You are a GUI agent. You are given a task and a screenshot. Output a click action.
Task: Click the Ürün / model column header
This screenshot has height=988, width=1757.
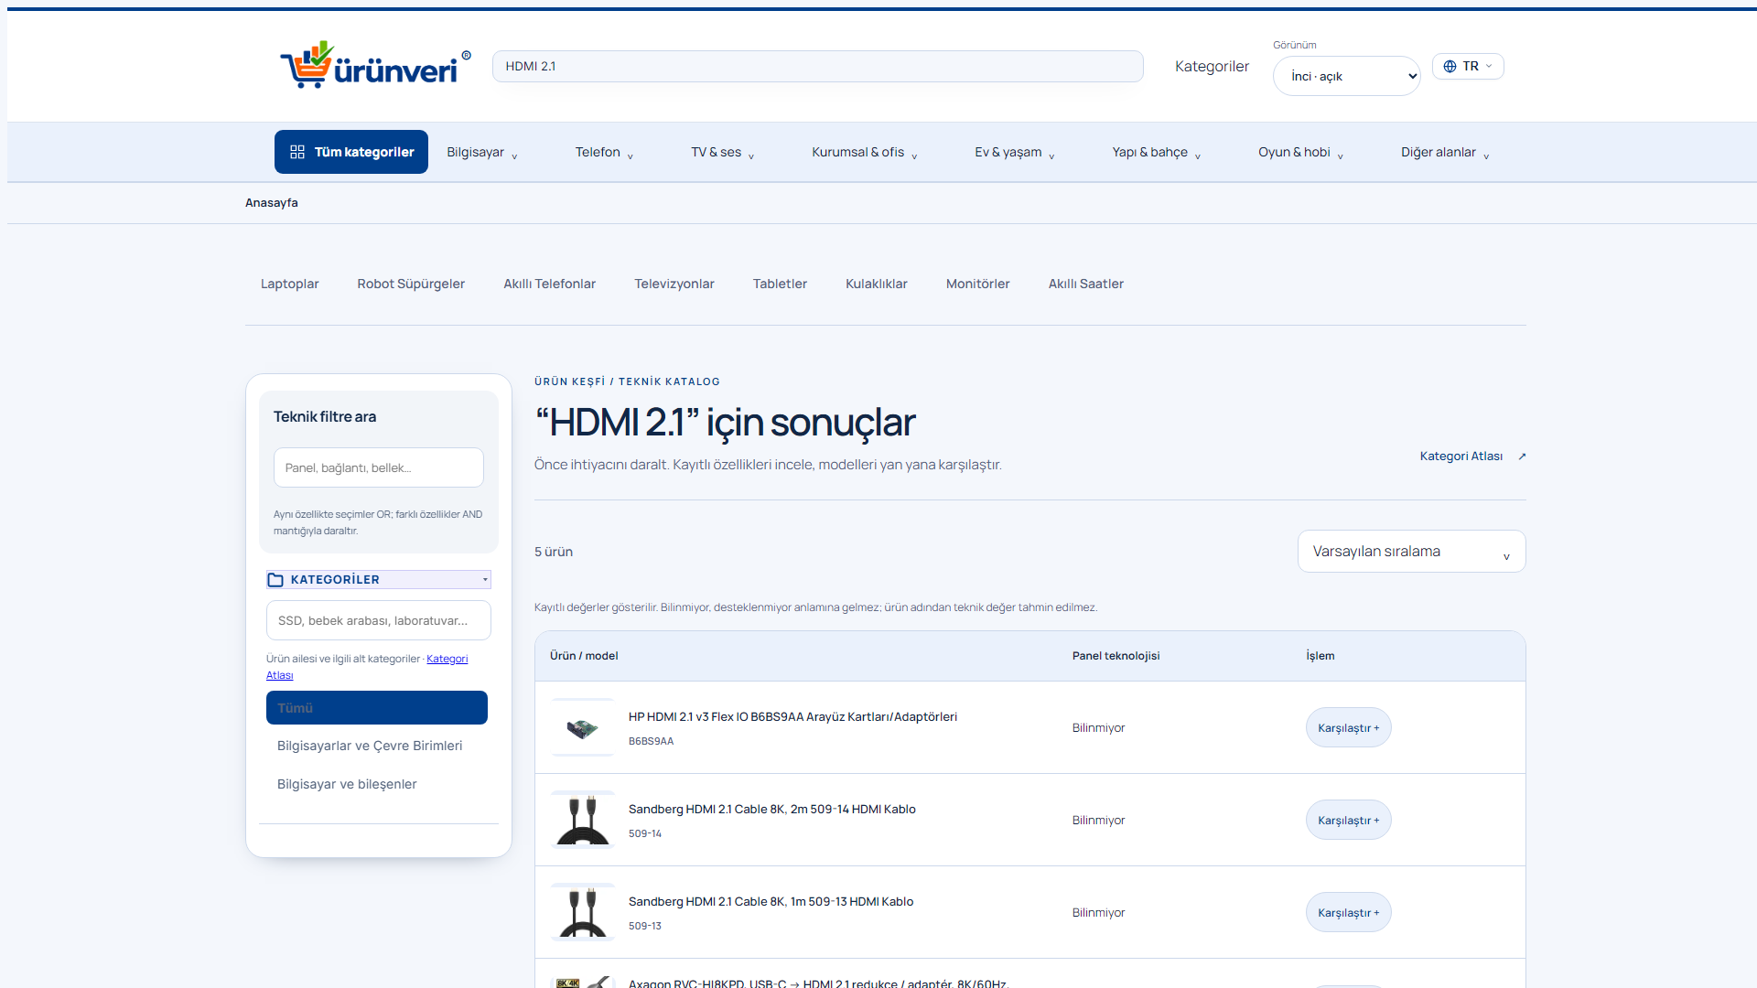point(584,656)
